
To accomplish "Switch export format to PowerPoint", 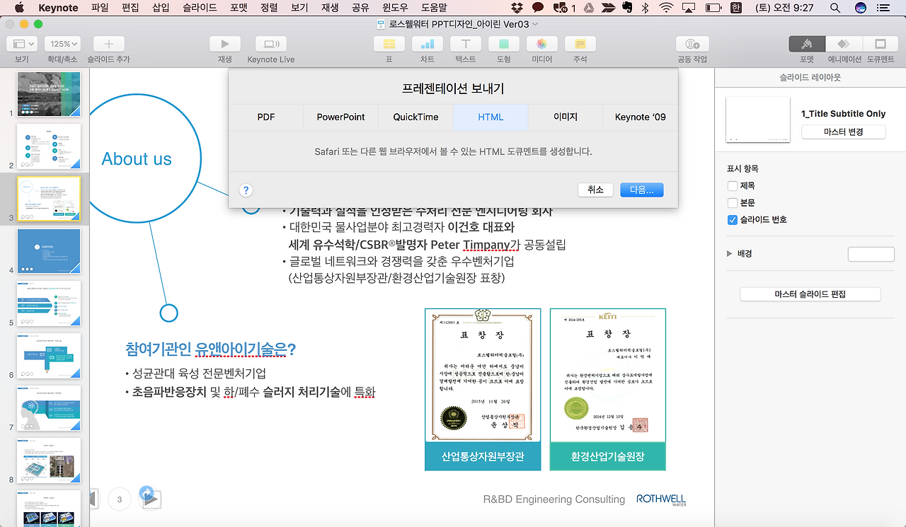I will pos(340,117).
